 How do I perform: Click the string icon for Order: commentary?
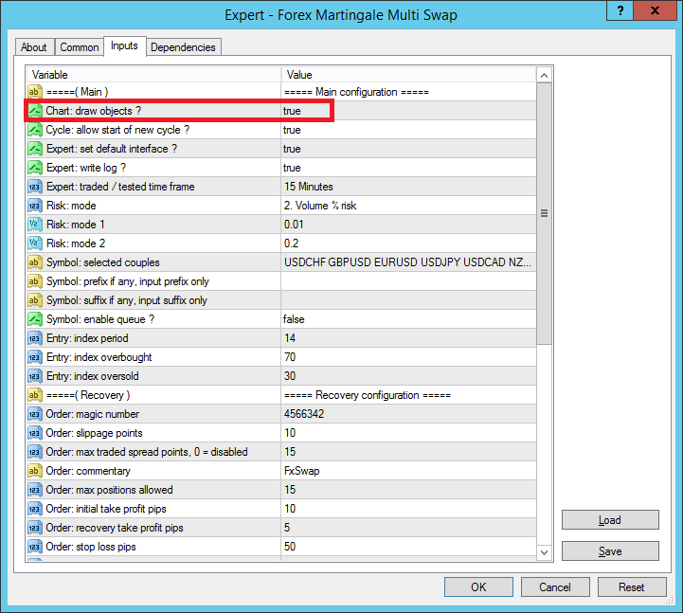(35, 471)
